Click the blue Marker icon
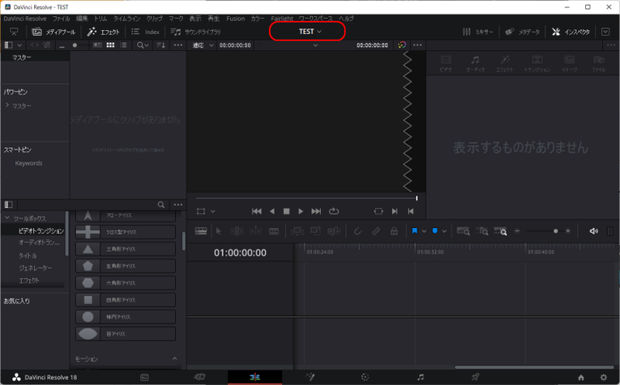 pyautogui.click(x=435, y=231)
